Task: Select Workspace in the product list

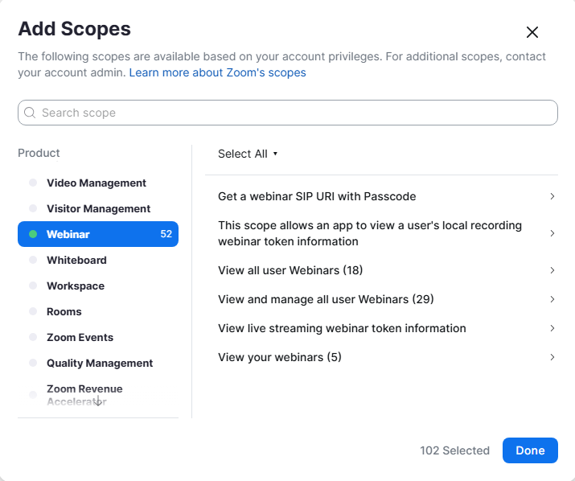Action: 76,286
